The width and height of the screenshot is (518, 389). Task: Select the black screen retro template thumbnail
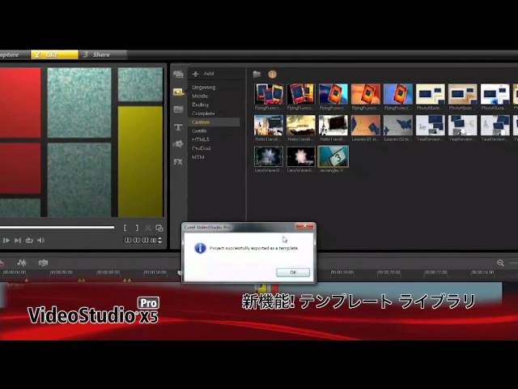(x=333, y=126)
